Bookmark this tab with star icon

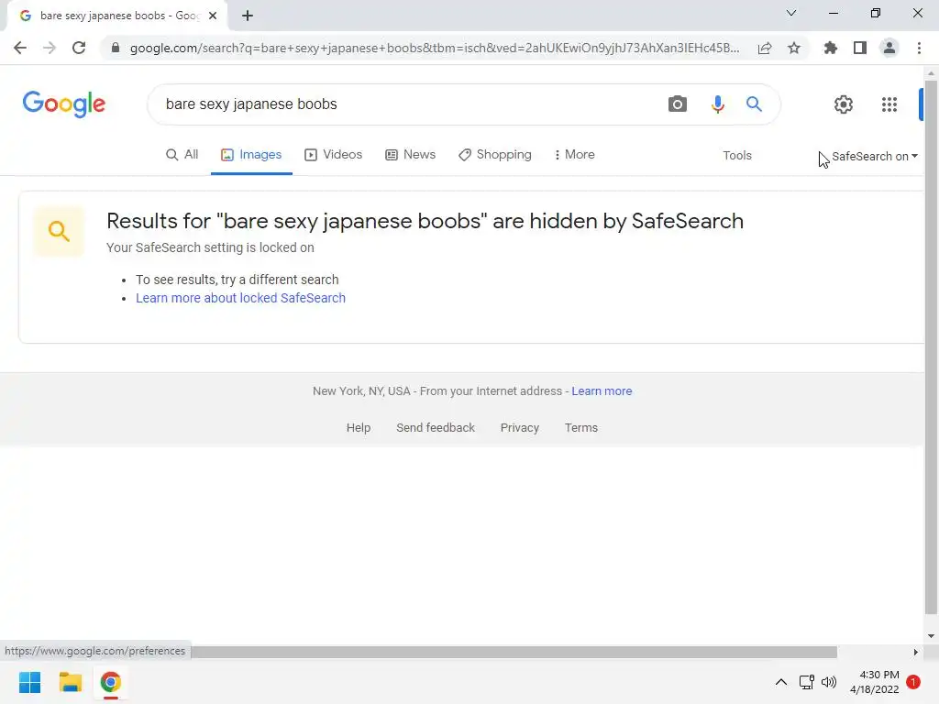(794, 48)
